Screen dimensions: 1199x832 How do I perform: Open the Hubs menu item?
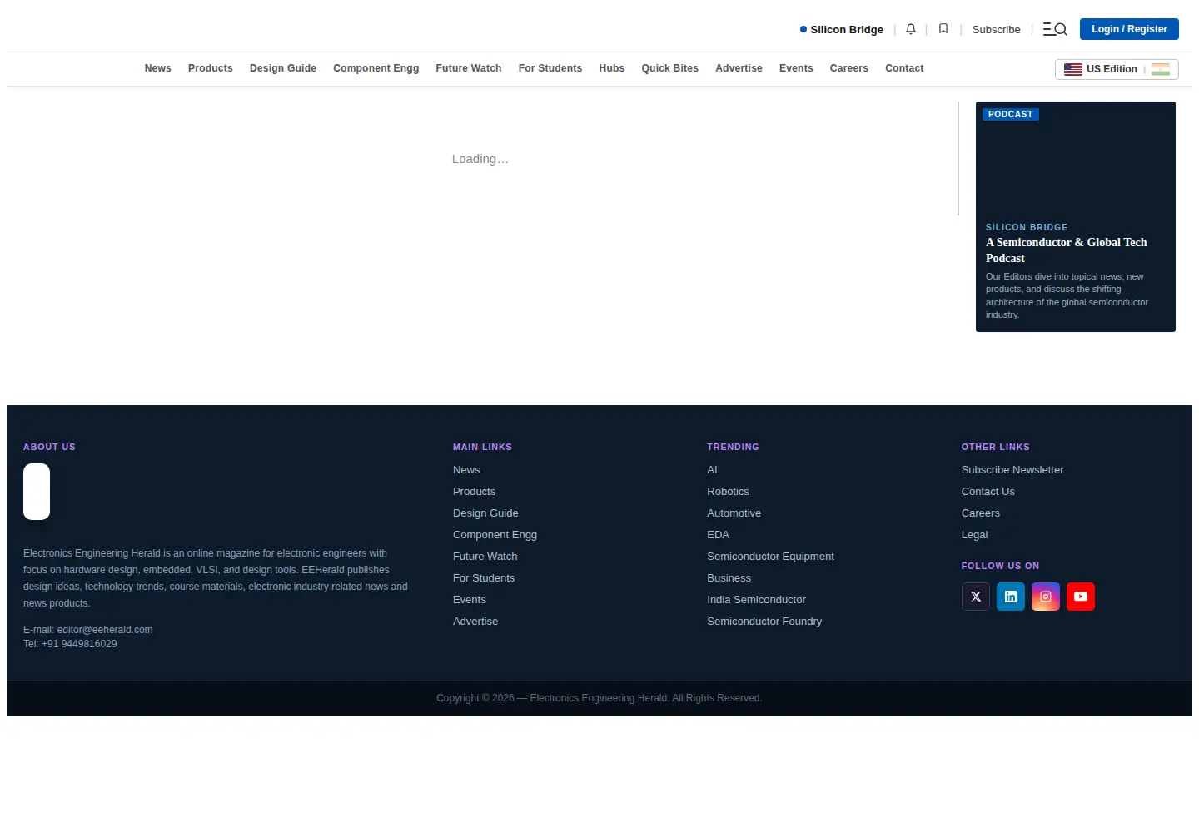pos(612,68)
